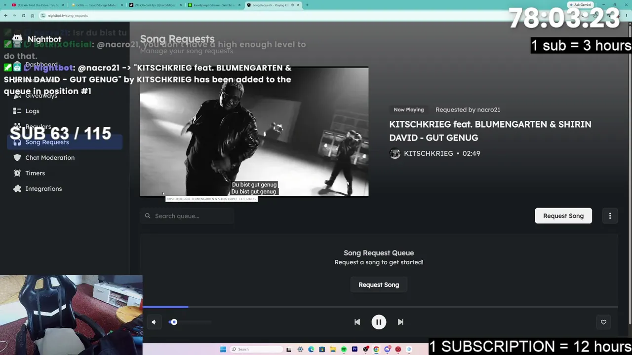Open a new browser tab
The image size is (632, 355).
[x=307, y=5]
